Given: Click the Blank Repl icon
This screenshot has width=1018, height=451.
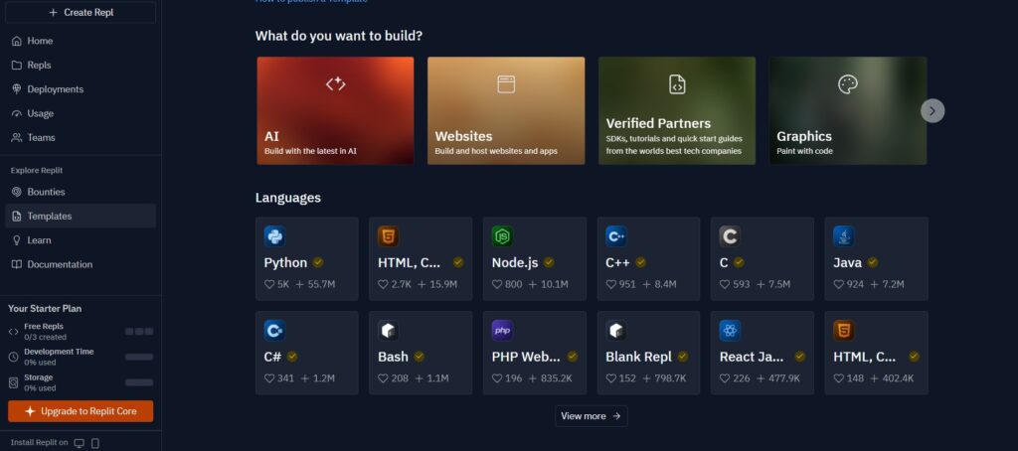Looking at the screenshot, I should [616, 330].
